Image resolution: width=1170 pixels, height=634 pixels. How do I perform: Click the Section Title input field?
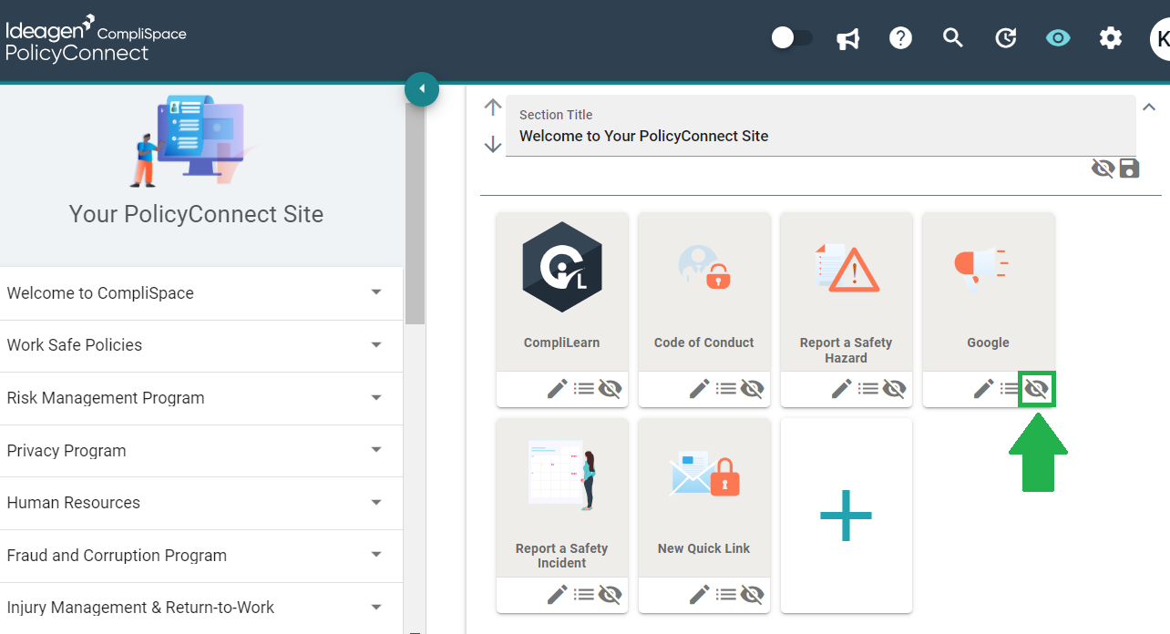(821, 126)
